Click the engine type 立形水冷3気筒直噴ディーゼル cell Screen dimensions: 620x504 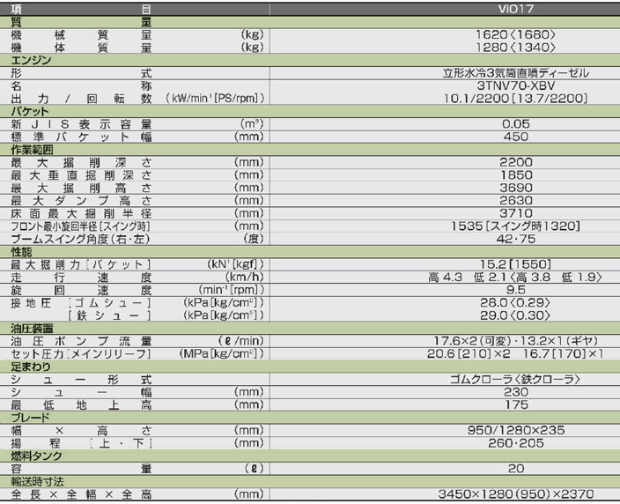coord(516,73)
